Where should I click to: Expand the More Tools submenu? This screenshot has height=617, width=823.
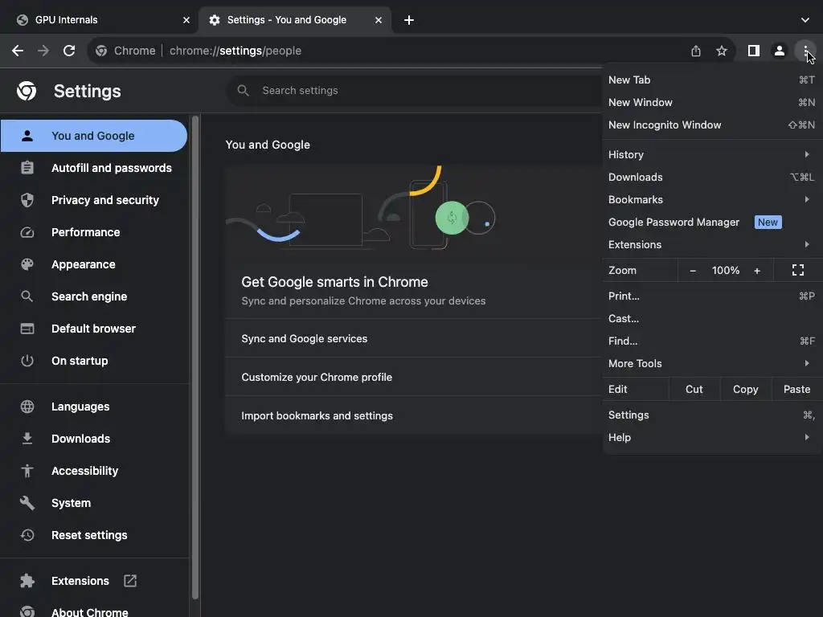712,364
